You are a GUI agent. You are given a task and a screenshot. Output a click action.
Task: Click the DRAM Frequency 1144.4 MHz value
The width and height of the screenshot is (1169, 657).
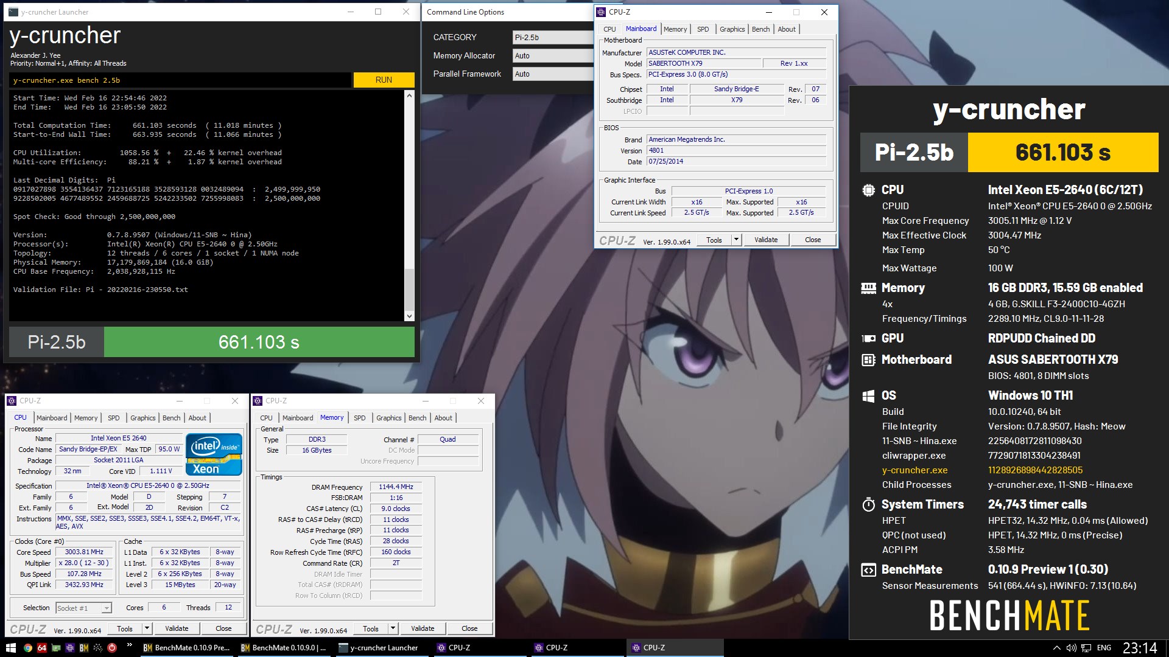pos(396,487)
